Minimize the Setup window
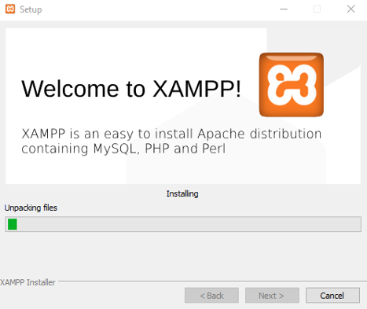 (x=284, y=9)
